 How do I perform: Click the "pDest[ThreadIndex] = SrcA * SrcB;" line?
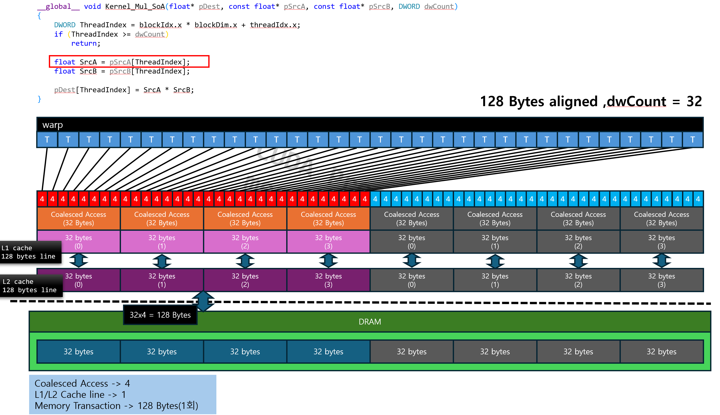pyautogui.click(x=124, y=90)
